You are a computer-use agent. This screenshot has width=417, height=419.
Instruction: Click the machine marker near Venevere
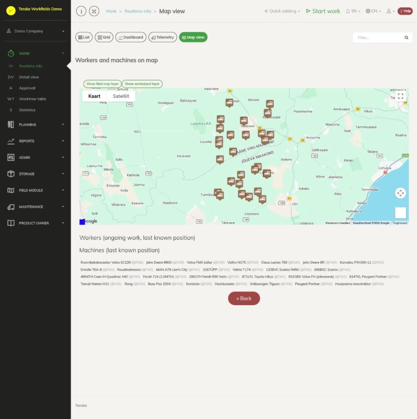[x=243, y=121]
